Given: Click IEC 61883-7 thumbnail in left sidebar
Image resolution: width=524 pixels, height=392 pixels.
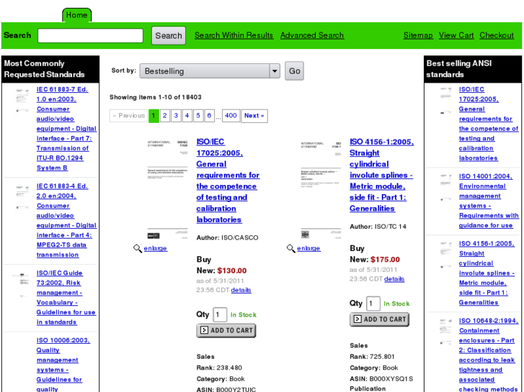Looking at the screenshot, I should pos(22,101).
